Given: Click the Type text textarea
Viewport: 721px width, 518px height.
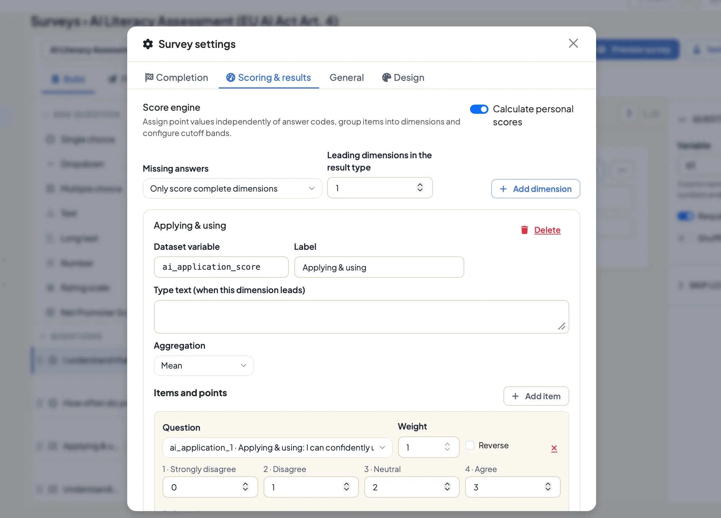Looking at the screenshot, I should [x=361, y=317].
